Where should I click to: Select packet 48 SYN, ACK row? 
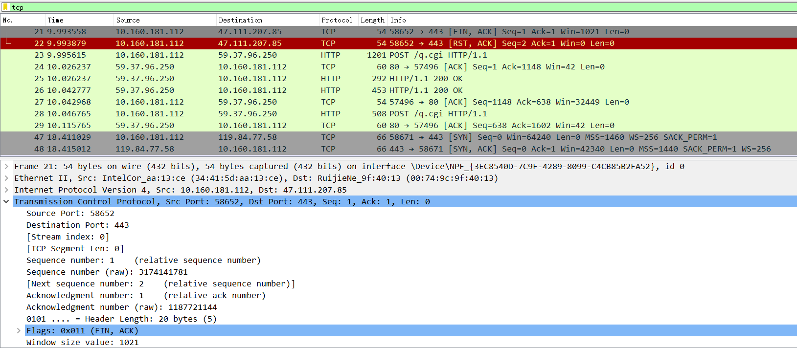click(398, 149)
